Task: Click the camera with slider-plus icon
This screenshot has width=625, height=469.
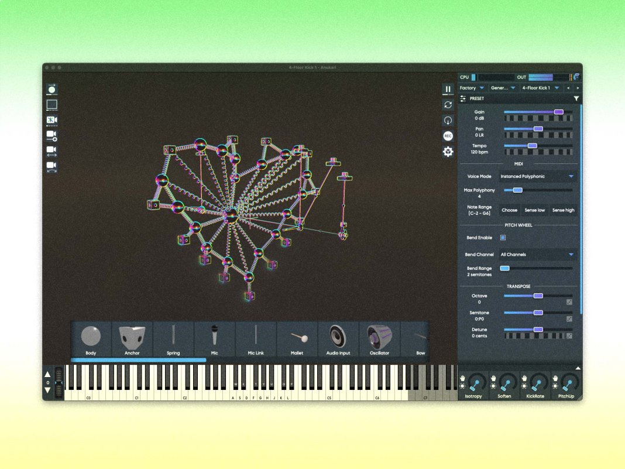Action: tap(52, 136)
